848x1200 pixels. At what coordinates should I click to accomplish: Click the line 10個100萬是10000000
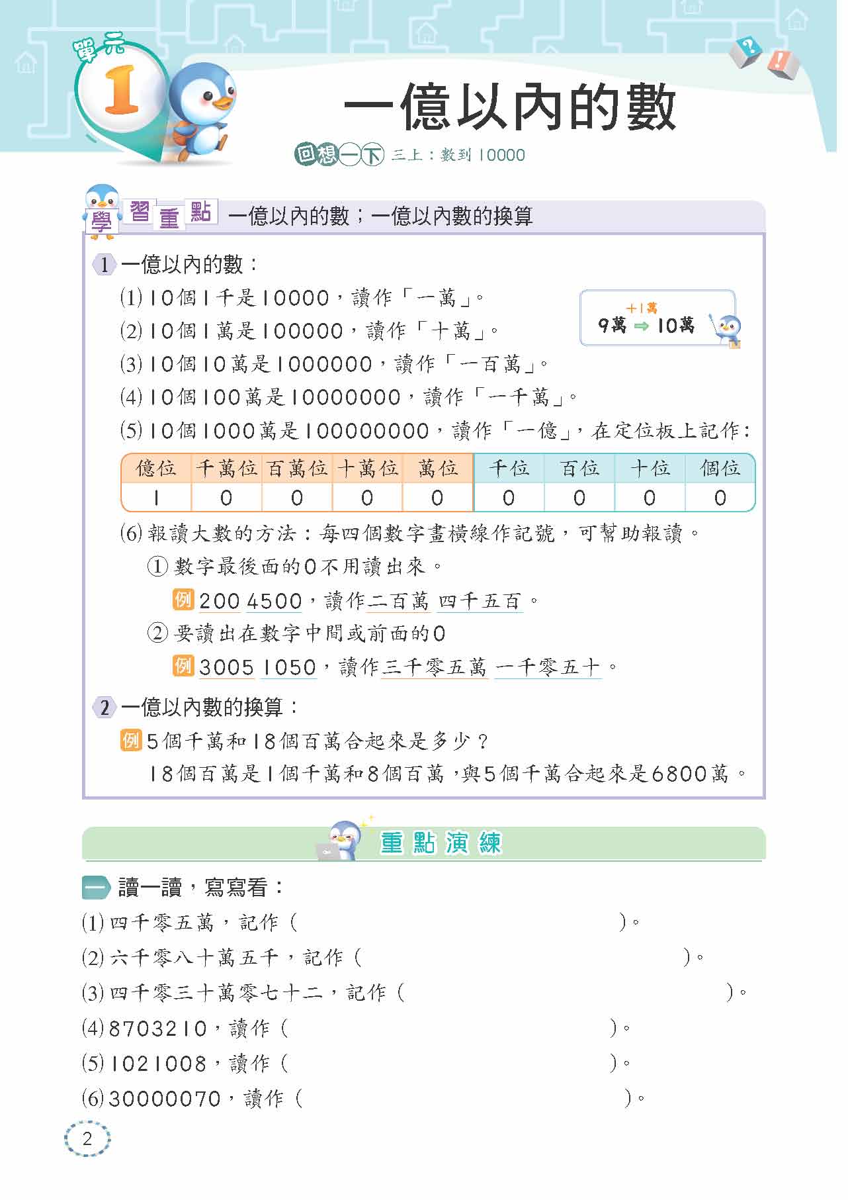(349, 397)
